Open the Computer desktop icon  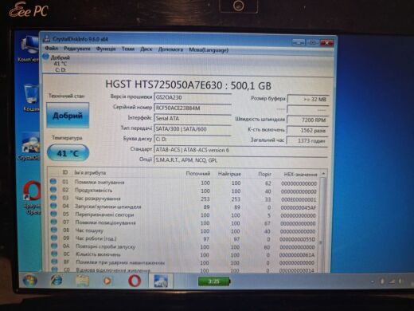[30, 49]
